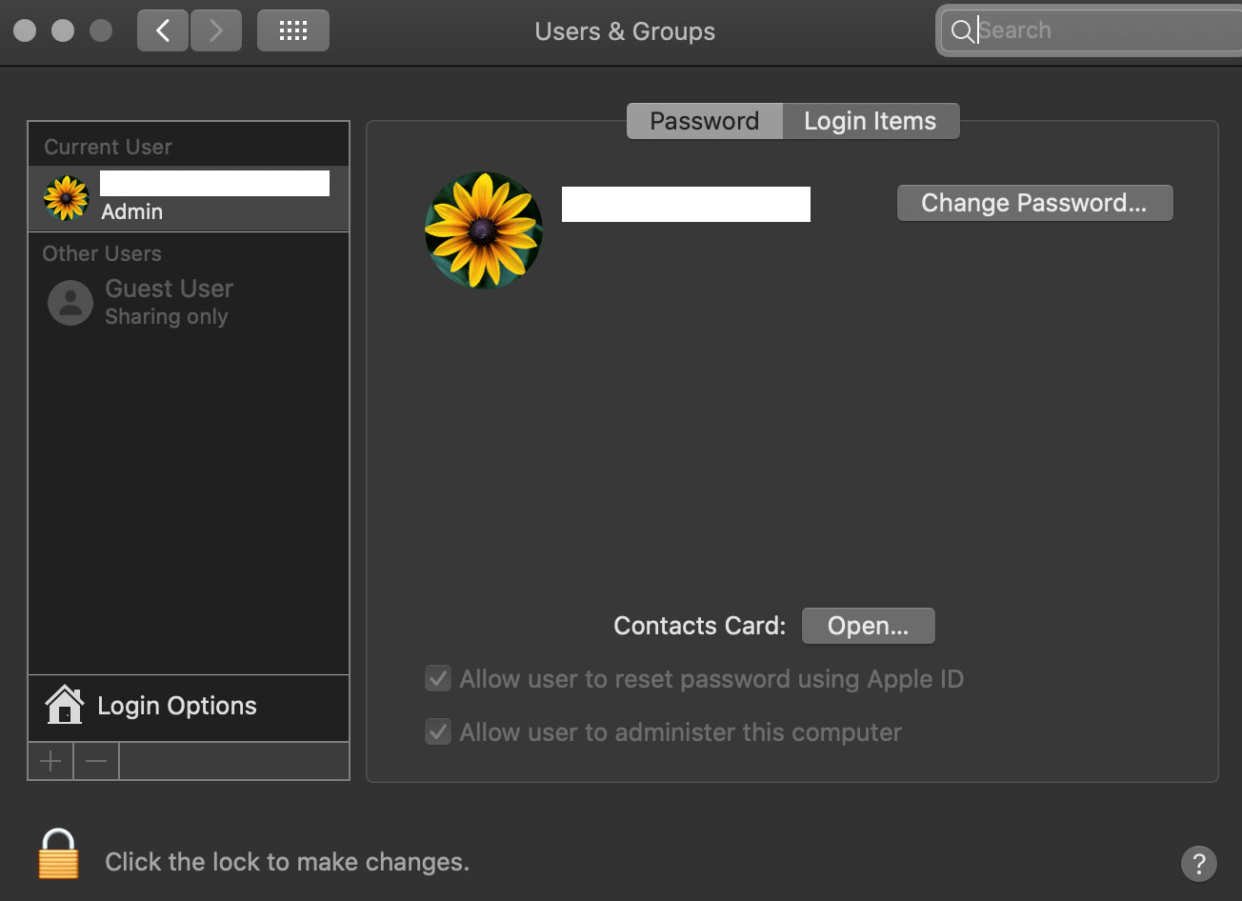Click the sunflower avatar in the sidebar
This screenshot has width=1242, height=901.
(x=67, y=198)
